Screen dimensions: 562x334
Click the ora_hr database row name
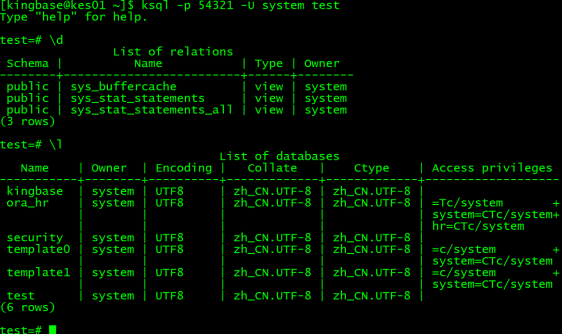[x=28, y=203]
